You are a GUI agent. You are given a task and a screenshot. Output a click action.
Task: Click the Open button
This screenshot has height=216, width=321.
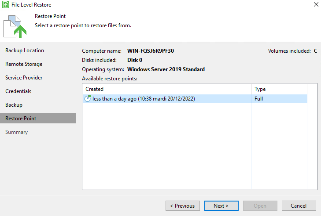click(260, 206)
